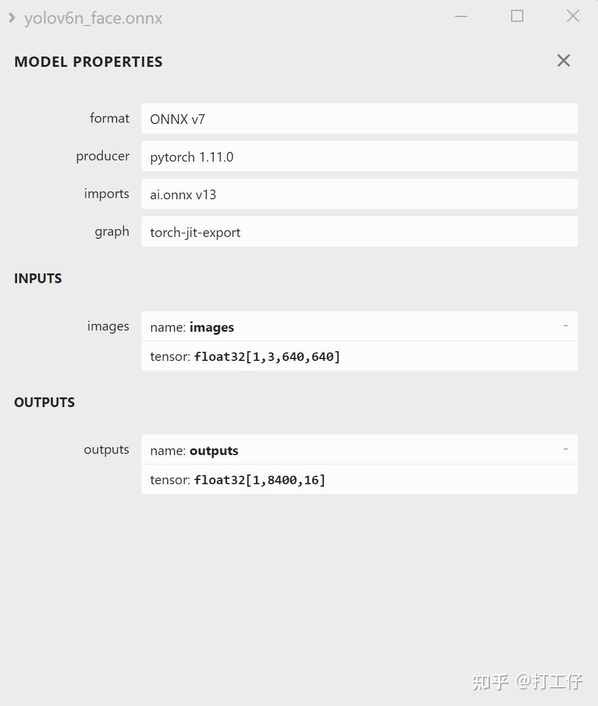Screen dimensions: 598x706
Task: Collapse the images input details
Action: click(565, 326)
